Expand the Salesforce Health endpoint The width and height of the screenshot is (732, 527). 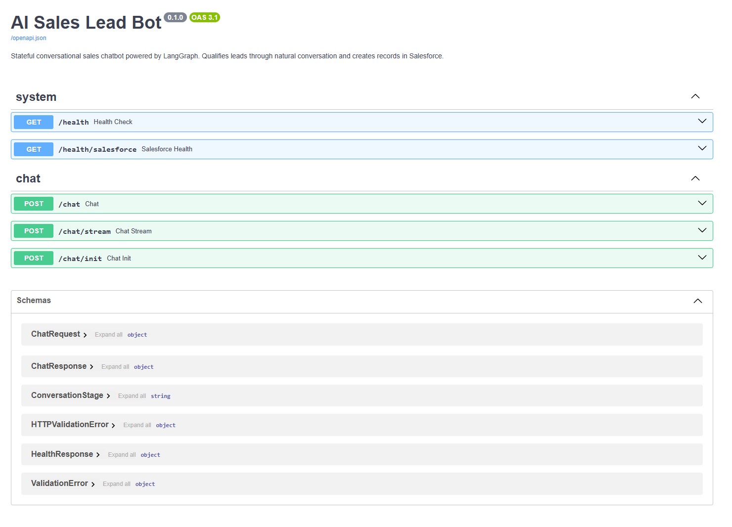(701, 148)
